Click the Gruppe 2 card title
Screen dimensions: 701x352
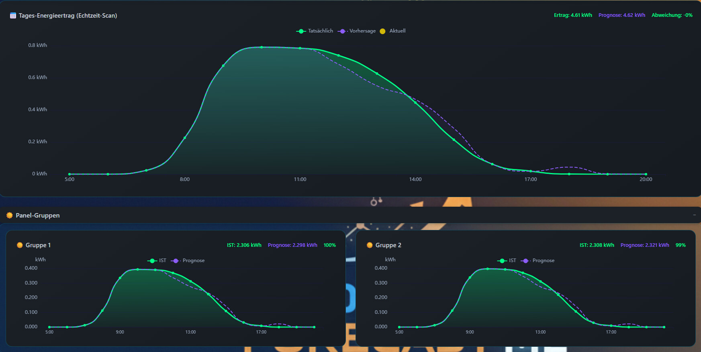(388, 245)
